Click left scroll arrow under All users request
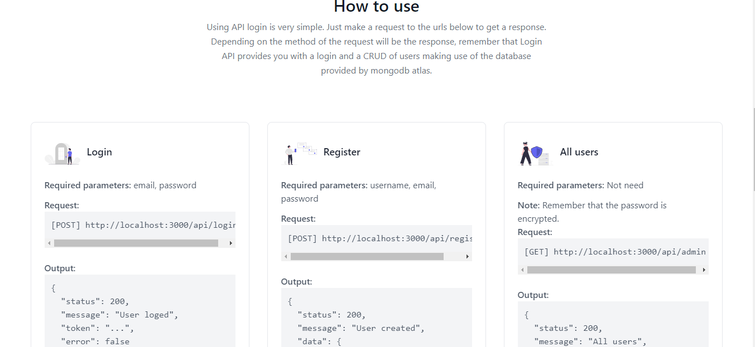This screenshot has height=347, width=755. pos(522,270)
